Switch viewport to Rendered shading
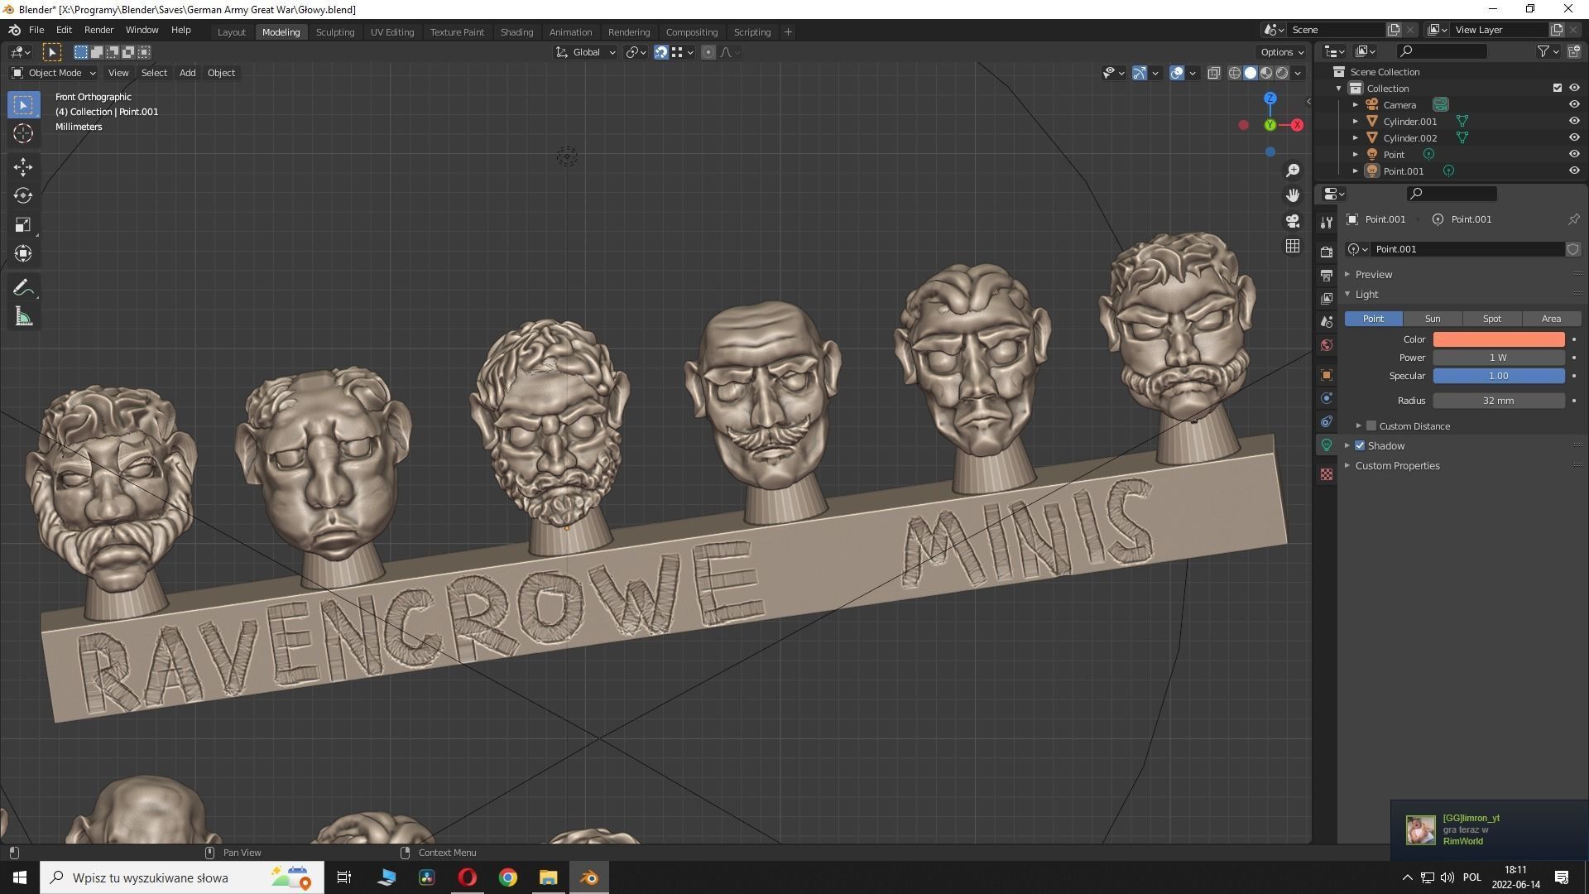Viewport: 1589px width, 894px height. tap(1282, 73)
